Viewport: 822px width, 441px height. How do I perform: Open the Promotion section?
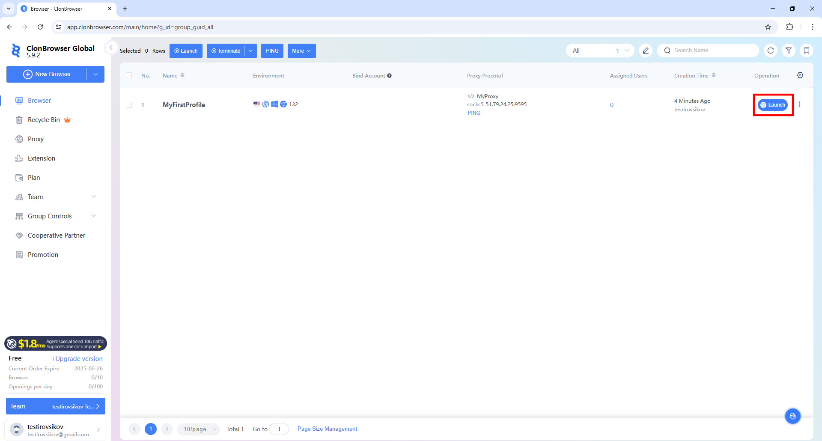tap(42, 254)
